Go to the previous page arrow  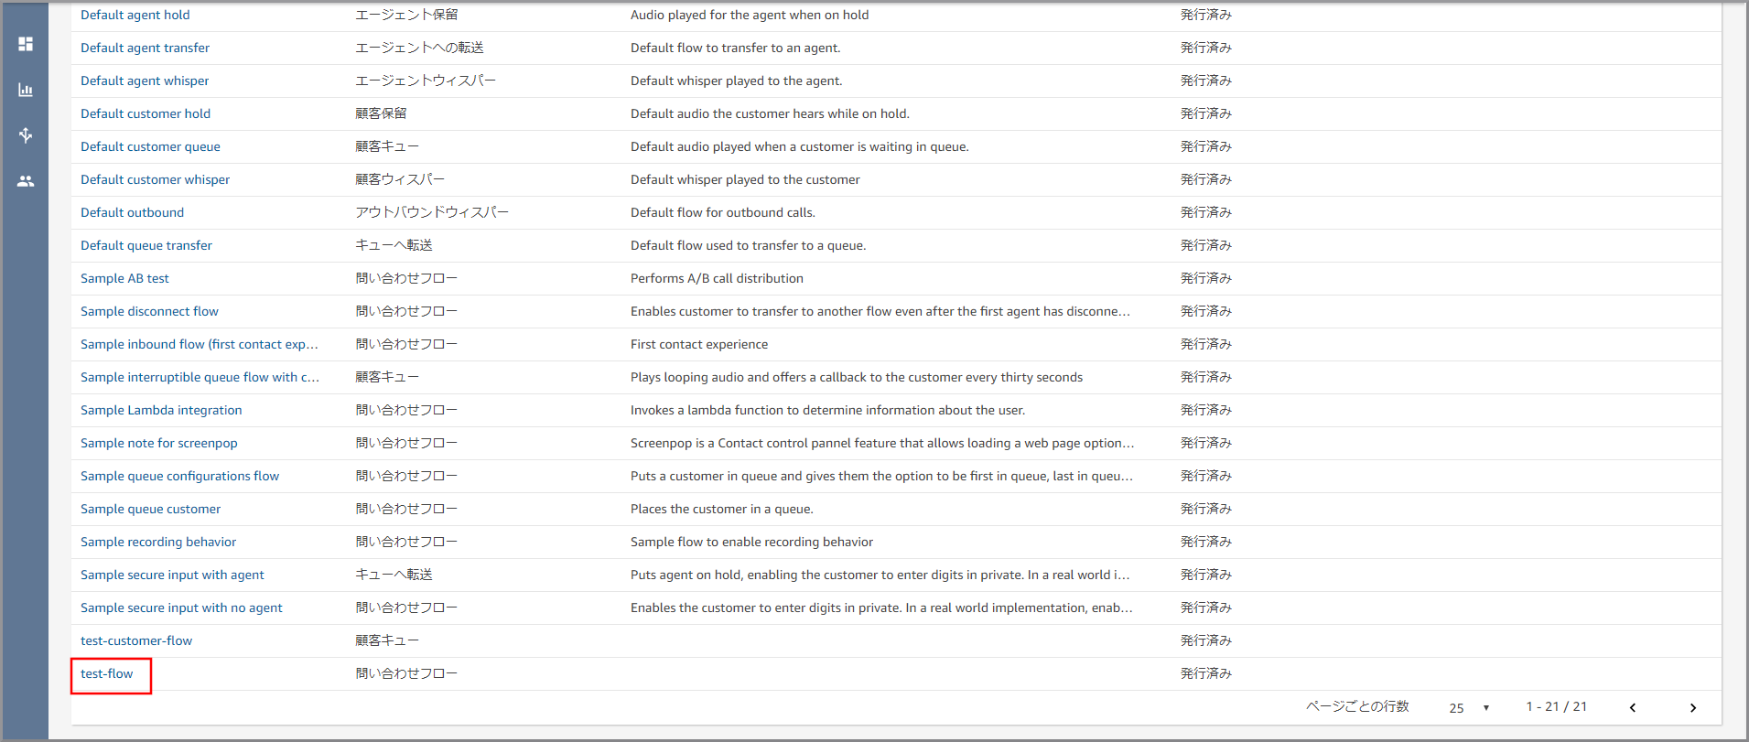click(x=1632, y=707)
